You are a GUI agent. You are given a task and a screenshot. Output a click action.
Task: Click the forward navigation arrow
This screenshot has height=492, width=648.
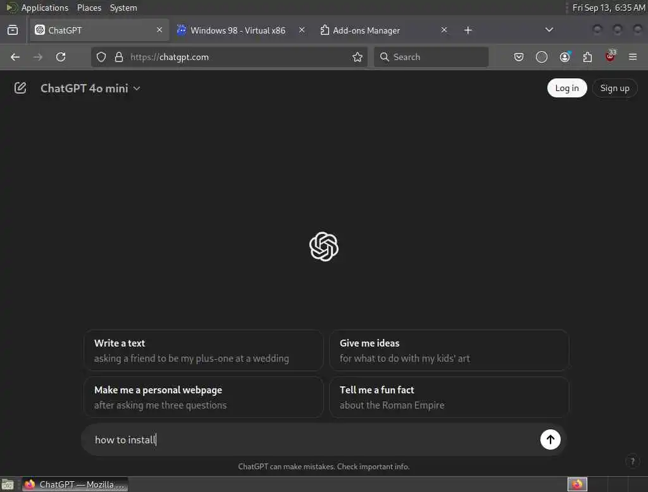pyautogui.click(x=38, y=57)
